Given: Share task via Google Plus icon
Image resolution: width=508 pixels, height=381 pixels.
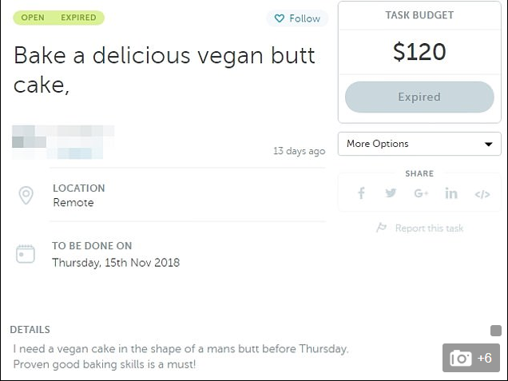Looking at the screenshot, I should tap(421, 193).
